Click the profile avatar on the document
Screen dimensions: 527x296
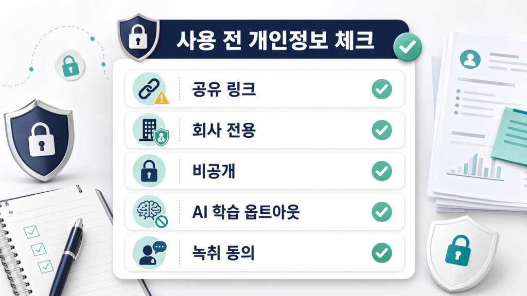tap(470, 59)
